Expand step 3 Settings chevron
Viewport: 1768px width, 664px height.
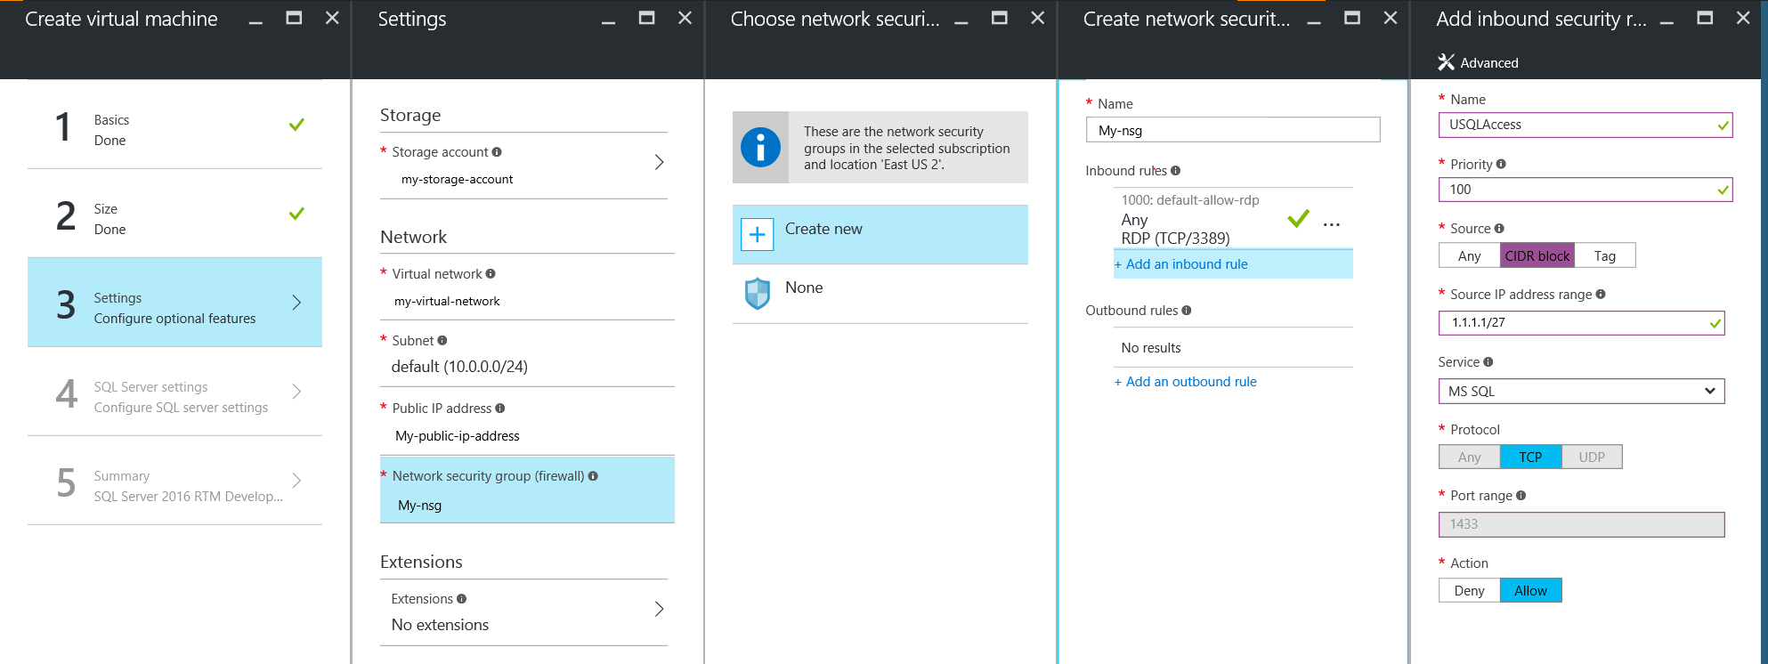(297, 303)
